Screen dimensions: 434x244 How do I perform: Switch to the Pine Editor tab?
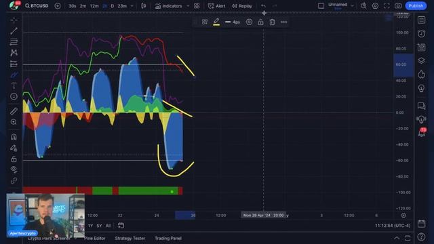pos(95,238)
